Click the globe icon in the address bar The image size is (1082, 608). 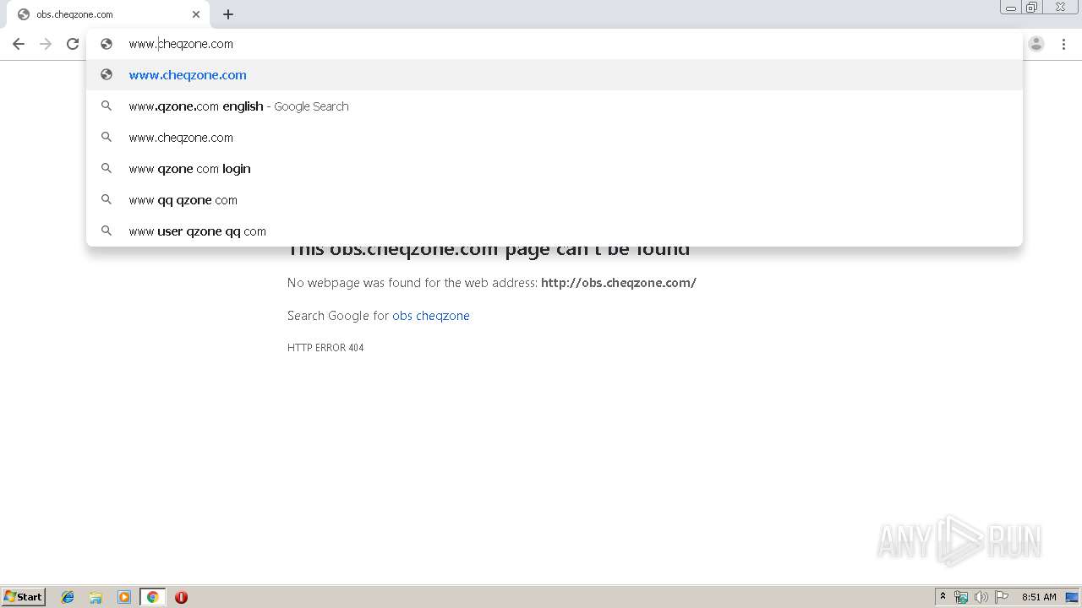107,44
